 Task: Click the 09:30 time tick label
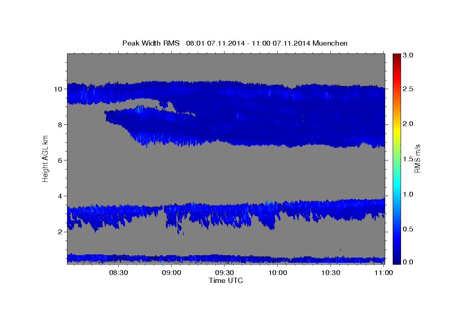coord(225,273)
